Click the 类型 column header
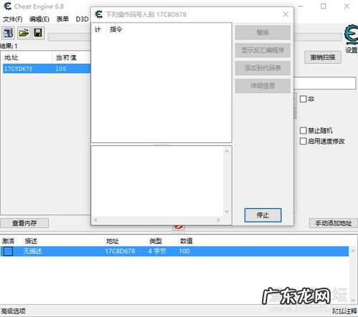The image size is (358, 317). [x=155, y=241]
